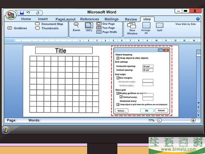Click the Horizontal spacing field
Screen dimensions: 205x154
[x=148, y=66]
